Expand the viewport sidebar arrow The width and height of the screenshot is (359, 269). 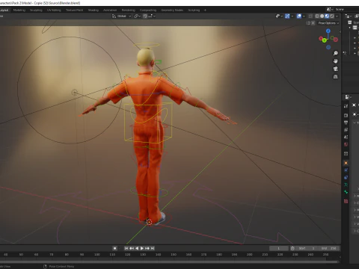click(x=340, y=31)
